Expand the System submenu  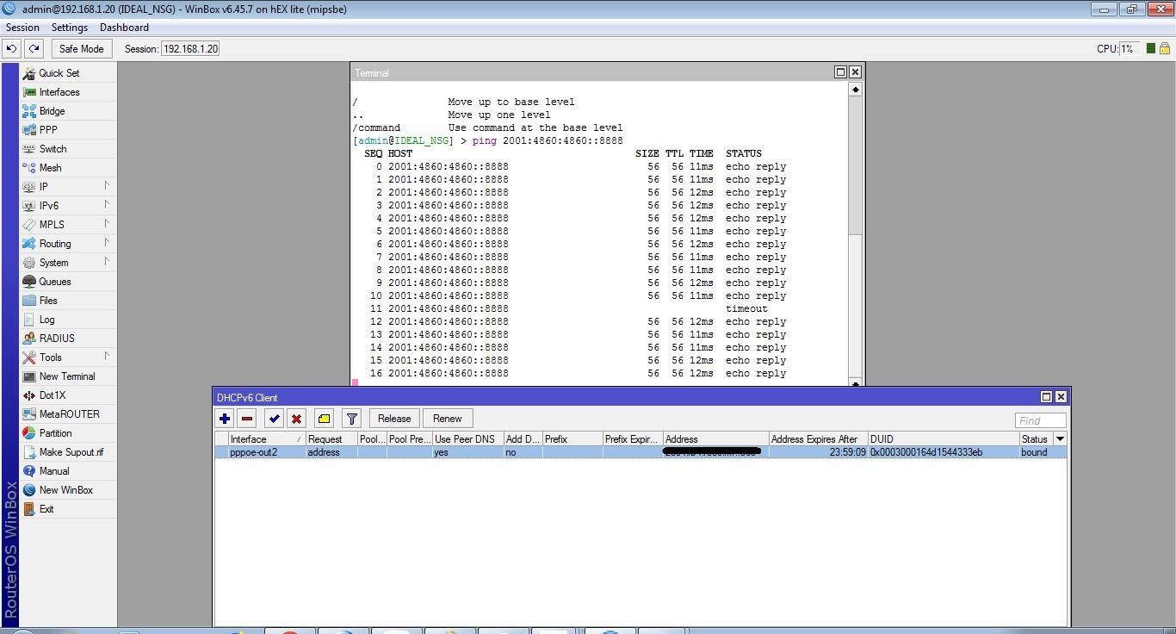point(67,263)
